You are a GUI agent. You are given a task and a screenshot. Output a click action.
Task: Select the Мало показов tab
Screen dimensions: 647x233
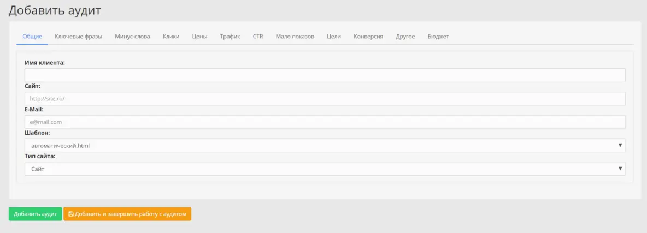click(x=295, y=37)
